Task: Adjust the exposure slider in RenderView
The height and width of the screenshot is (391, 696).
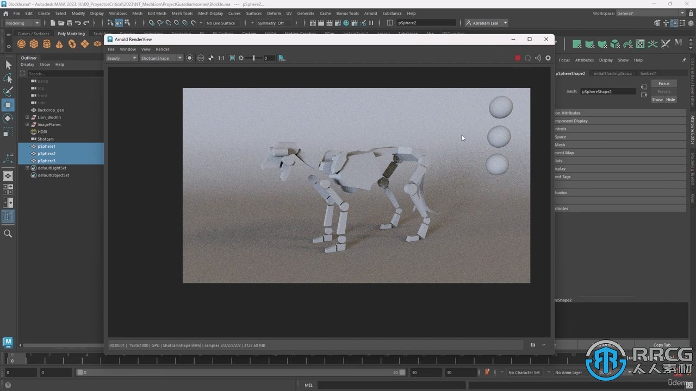Action: point(254,58)
